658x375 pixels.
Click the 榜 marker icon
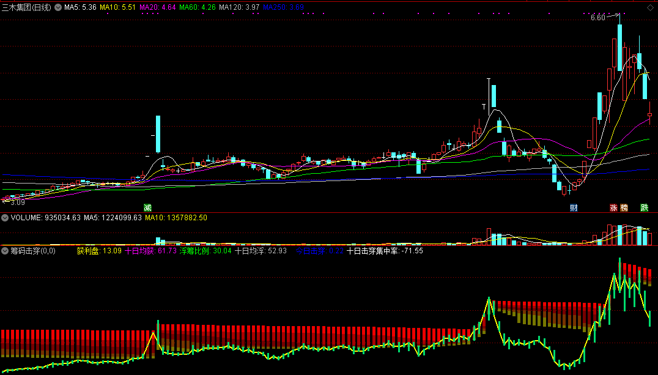[624, 207]
